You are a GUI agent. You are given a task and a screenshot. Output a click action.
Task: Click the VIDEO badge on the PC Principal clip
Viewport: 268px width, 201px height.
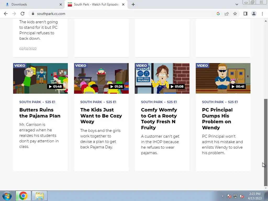point(202,65)
